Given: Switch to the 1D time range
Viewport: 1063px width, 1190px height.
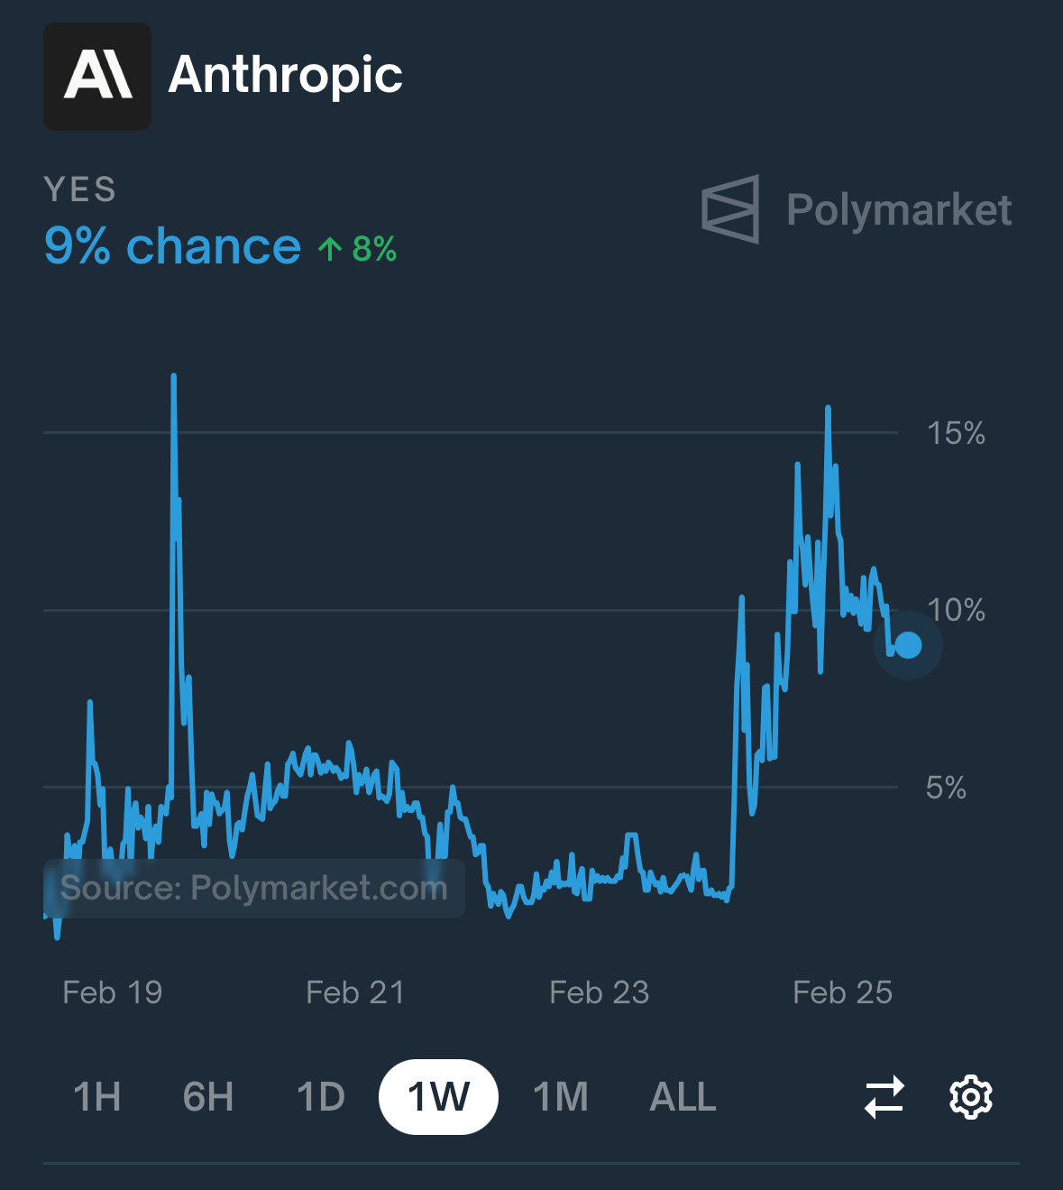Looking at the screenshot, I should click(321, 1097).
